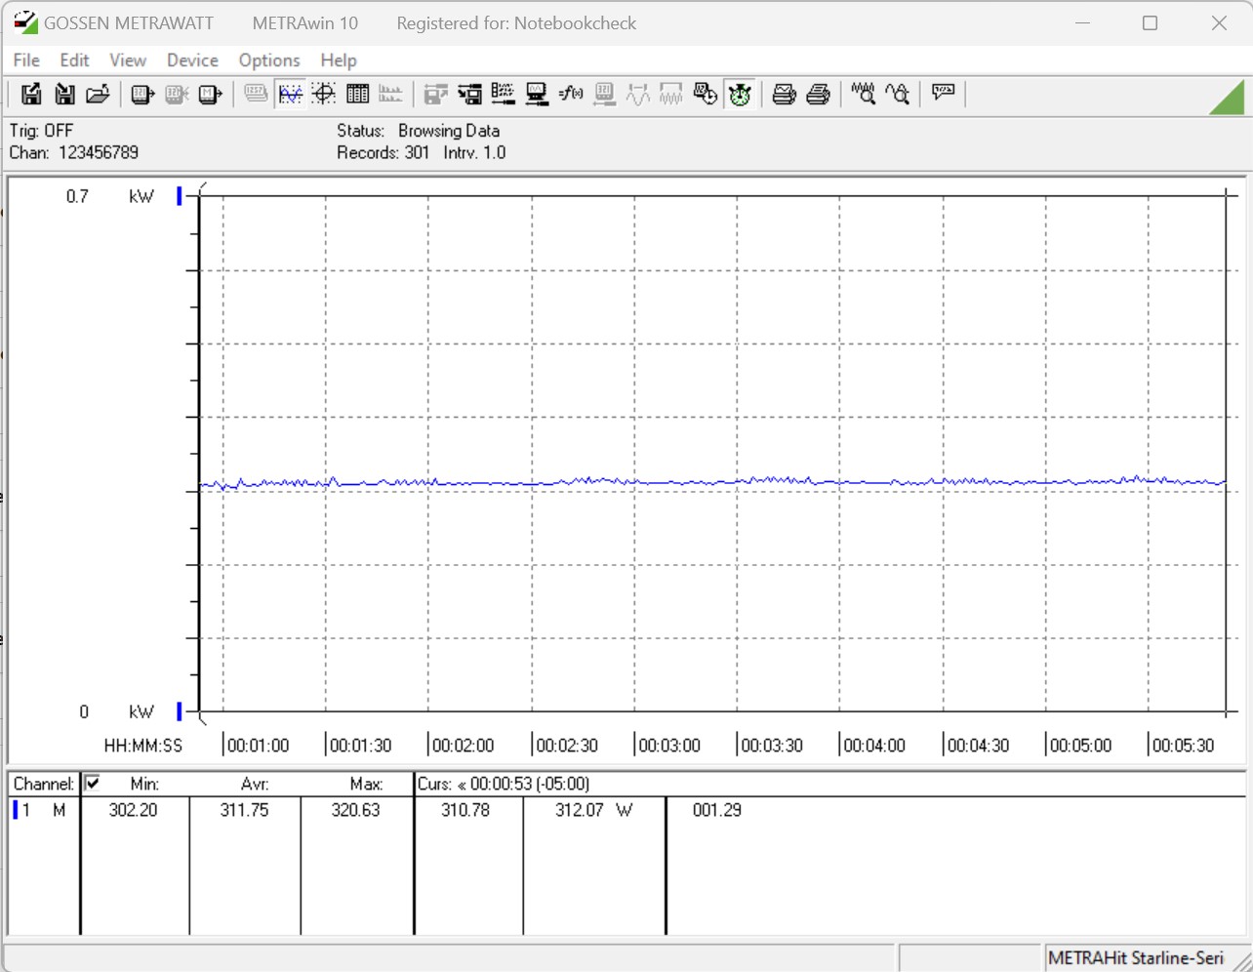Switch to the crosshair XY view icon

[x=324, y=94]
